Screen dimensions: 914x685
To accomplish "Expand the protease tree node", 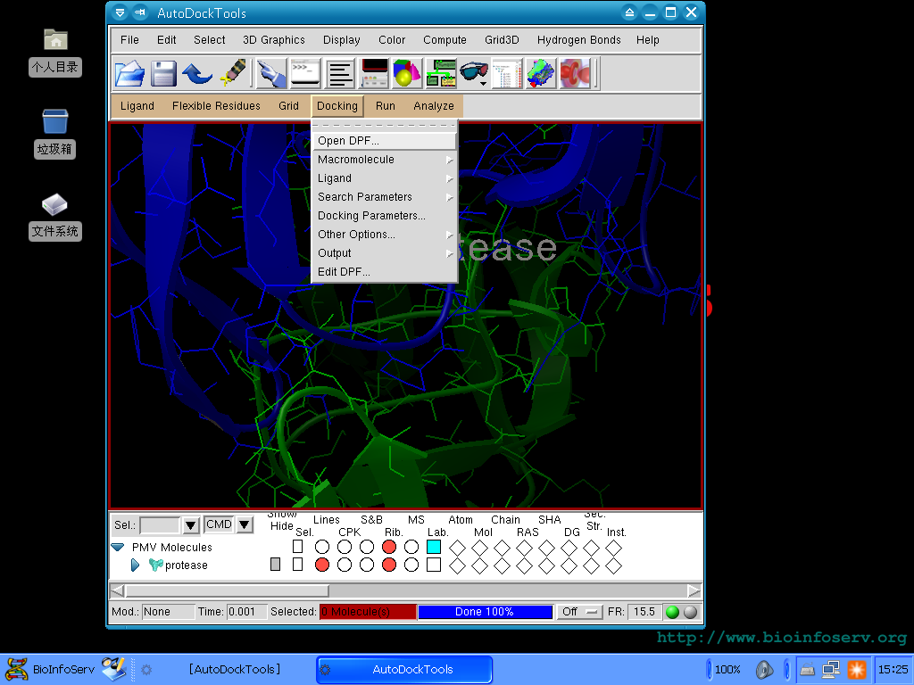I will (136, 565).
